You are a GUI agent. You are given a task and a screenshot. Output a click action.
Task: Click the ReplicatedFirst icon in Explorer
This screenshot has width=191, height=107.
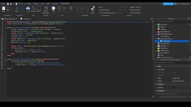(x=158, y=32)
